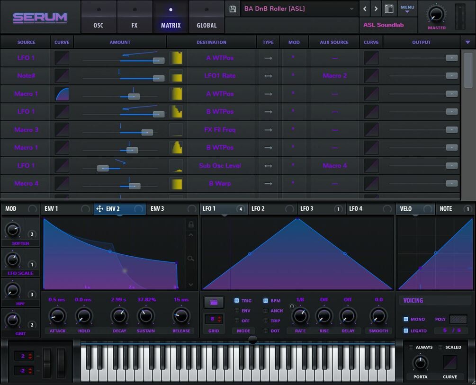This screenshot has height=385, width=476.
Task: Click the save preset floppy disk icon
Action: [x=233, y=9]
